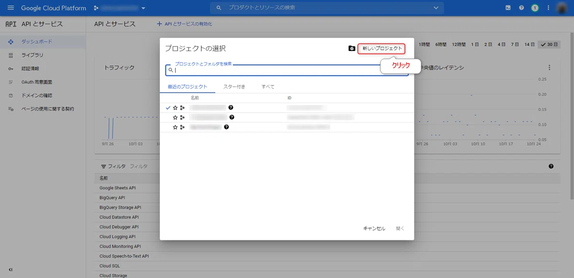Focus the top プロダクトとリソースの検索 box
Viewport: 574px width, 278px height.
[327, 8]
